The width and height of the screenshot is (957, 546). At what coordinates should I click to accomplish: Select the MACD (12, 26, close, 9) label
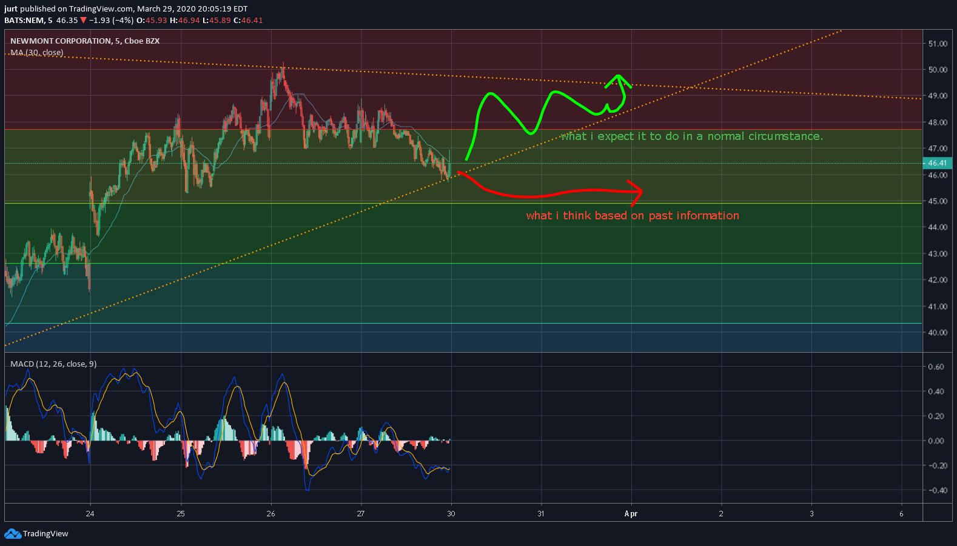[x=53, y=364]
